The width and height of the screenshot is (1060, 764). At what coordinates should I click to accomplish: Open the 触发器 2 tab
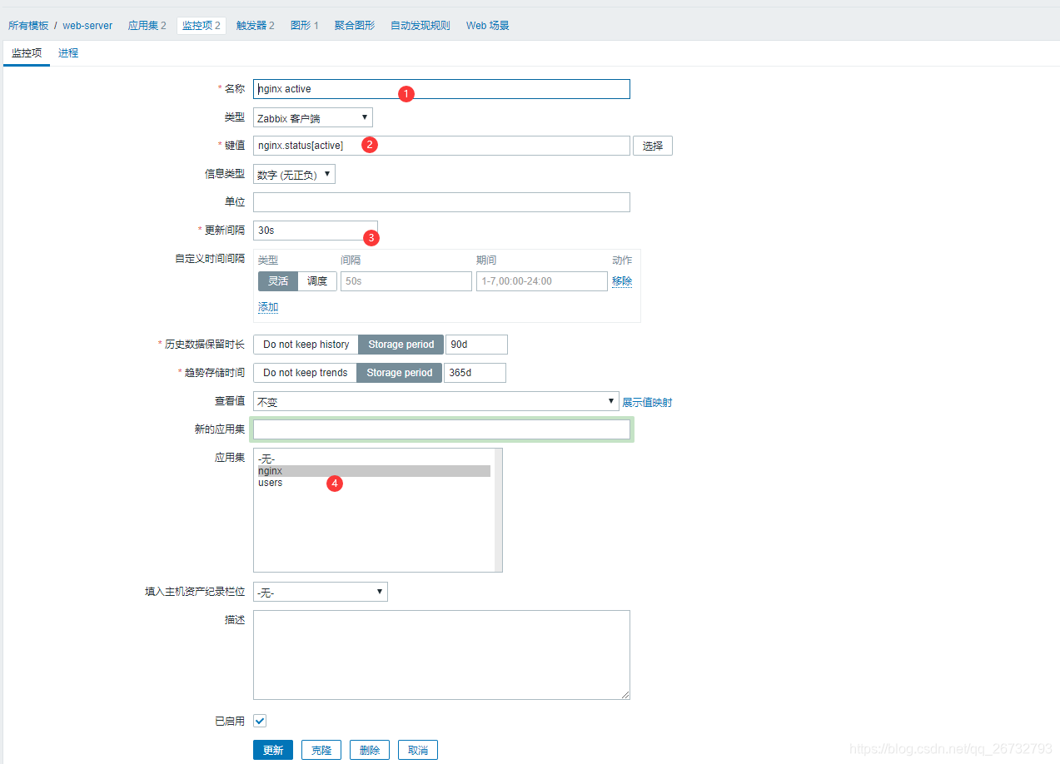pyautogui.click(x=255, y=26)
